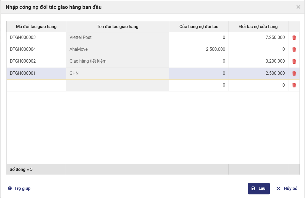Click the Tên đối tác giao hàng header
Screen dimensions: 305x198
tap(118, 27)
